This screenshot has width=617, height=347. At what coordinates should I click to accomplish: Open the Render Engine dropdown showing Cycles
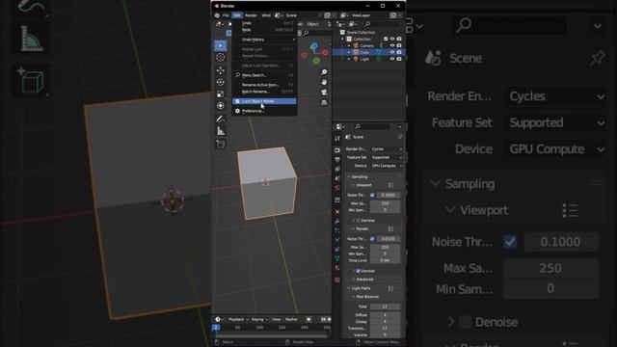387,149
